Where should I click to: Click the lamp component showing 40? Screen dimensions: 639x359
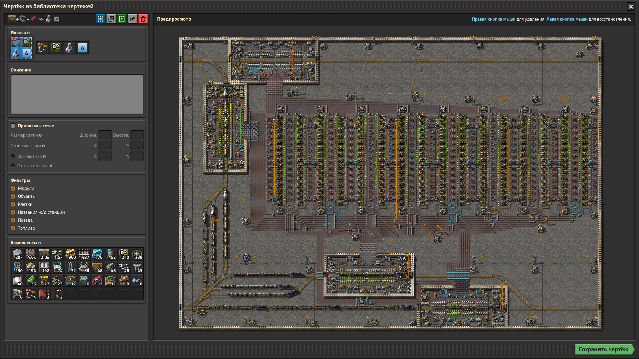(17, 281)
